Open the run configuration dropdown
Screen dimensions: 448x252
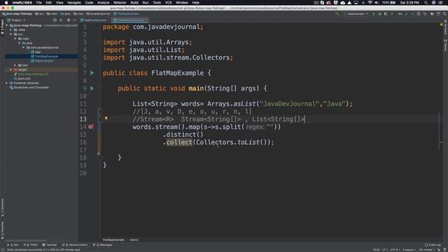coord(357,14)
